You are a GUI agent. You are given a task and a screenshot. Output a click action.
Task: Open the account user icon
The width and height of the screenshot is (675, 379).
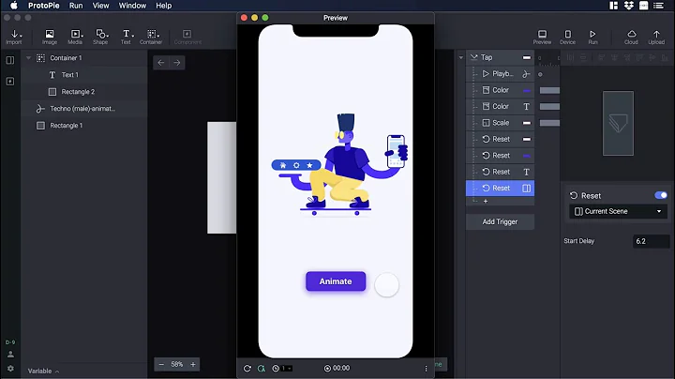pos(10,354)
